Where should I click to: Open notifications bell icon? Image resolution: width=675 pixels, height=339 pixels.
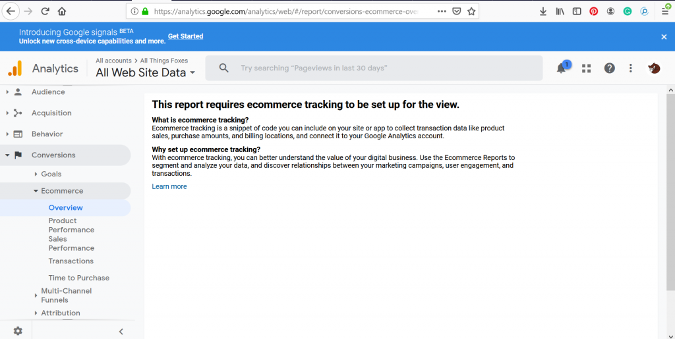click(561, 68)
